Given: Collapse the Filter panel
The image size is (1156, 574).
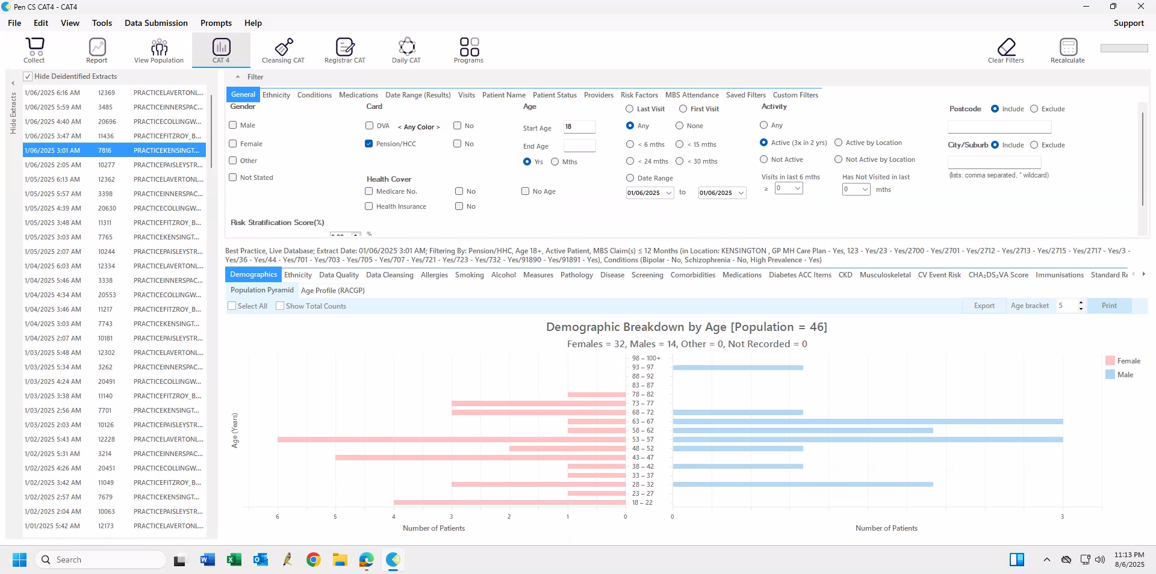Looking at the screenshot, I should tap(238, 77).
